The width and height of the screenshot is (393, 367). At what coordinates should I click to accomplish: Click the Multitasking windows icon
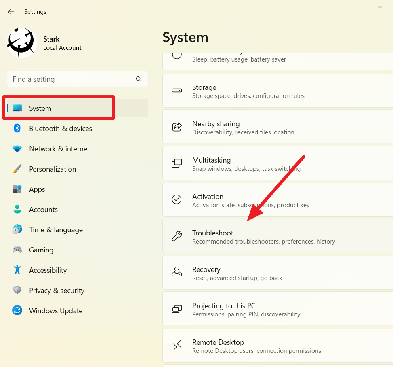177,163
